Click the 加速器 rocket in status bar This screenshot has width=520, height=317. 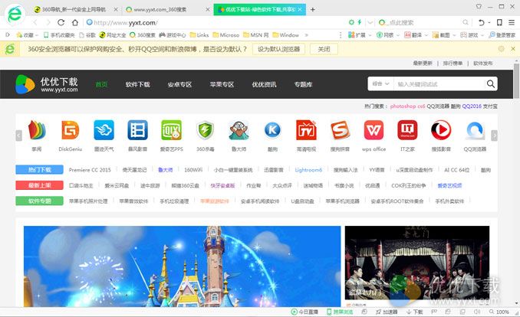pos(387,312)
